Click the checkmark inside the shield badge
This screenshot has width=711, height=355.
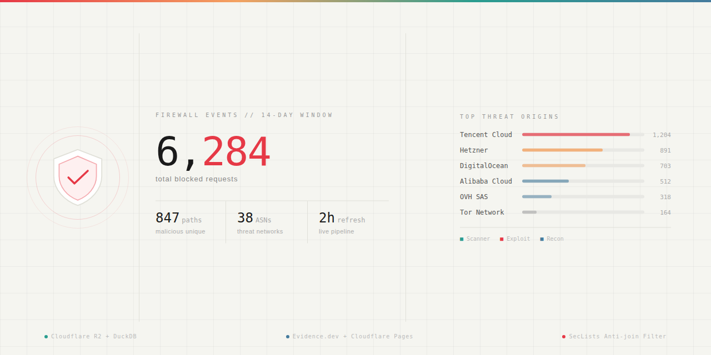click(78, 176)
